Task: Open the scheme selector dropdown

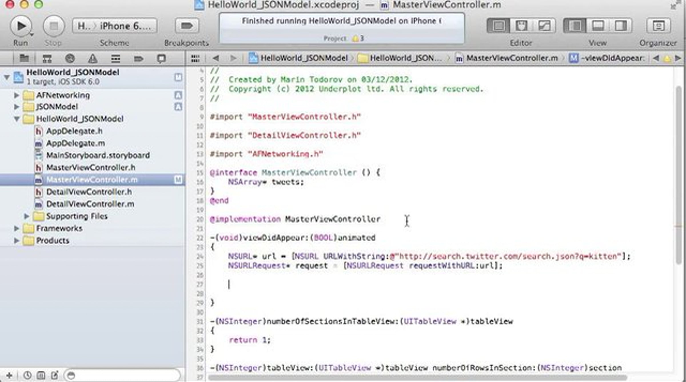Action: coord(115,26)
